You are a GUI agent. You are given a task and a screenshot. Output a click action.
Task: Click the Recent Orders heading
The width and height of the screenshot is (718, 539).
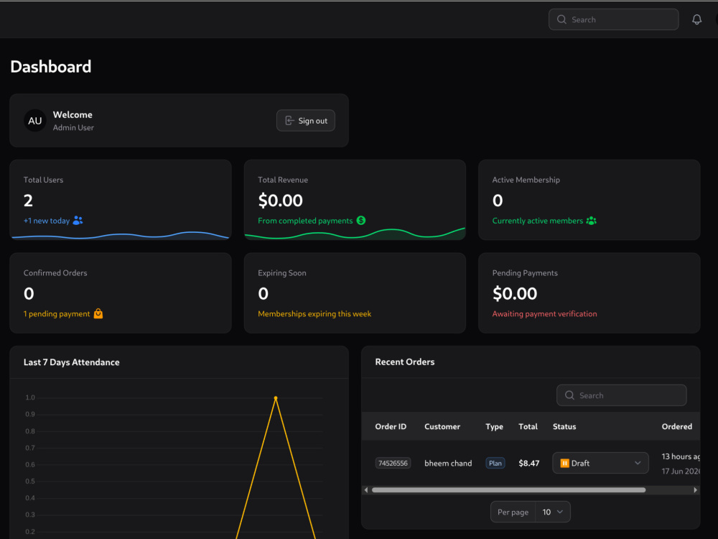(405, 361)
